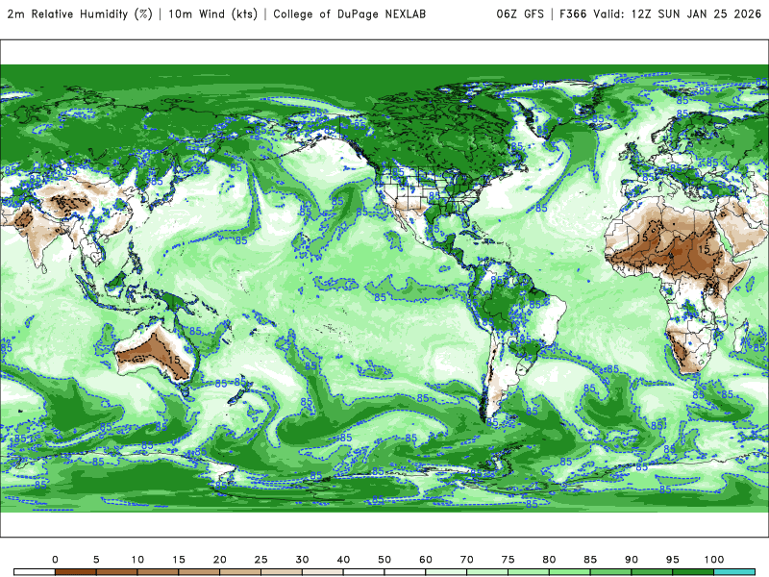Click the "40" legend tick label
The height and width of the screenshot is (577, 769).
(x=343, y=560)
